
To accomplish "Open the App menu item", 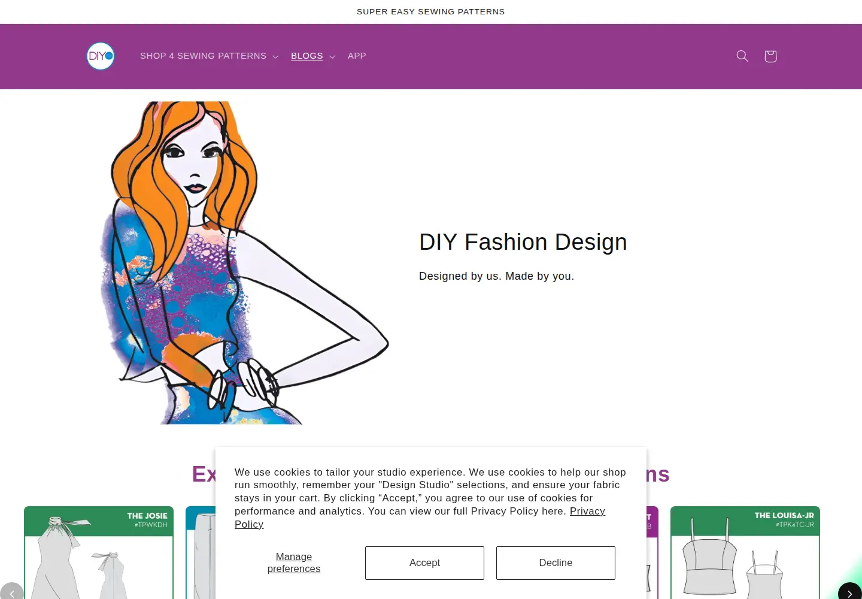I will click(x=357, y=56).
